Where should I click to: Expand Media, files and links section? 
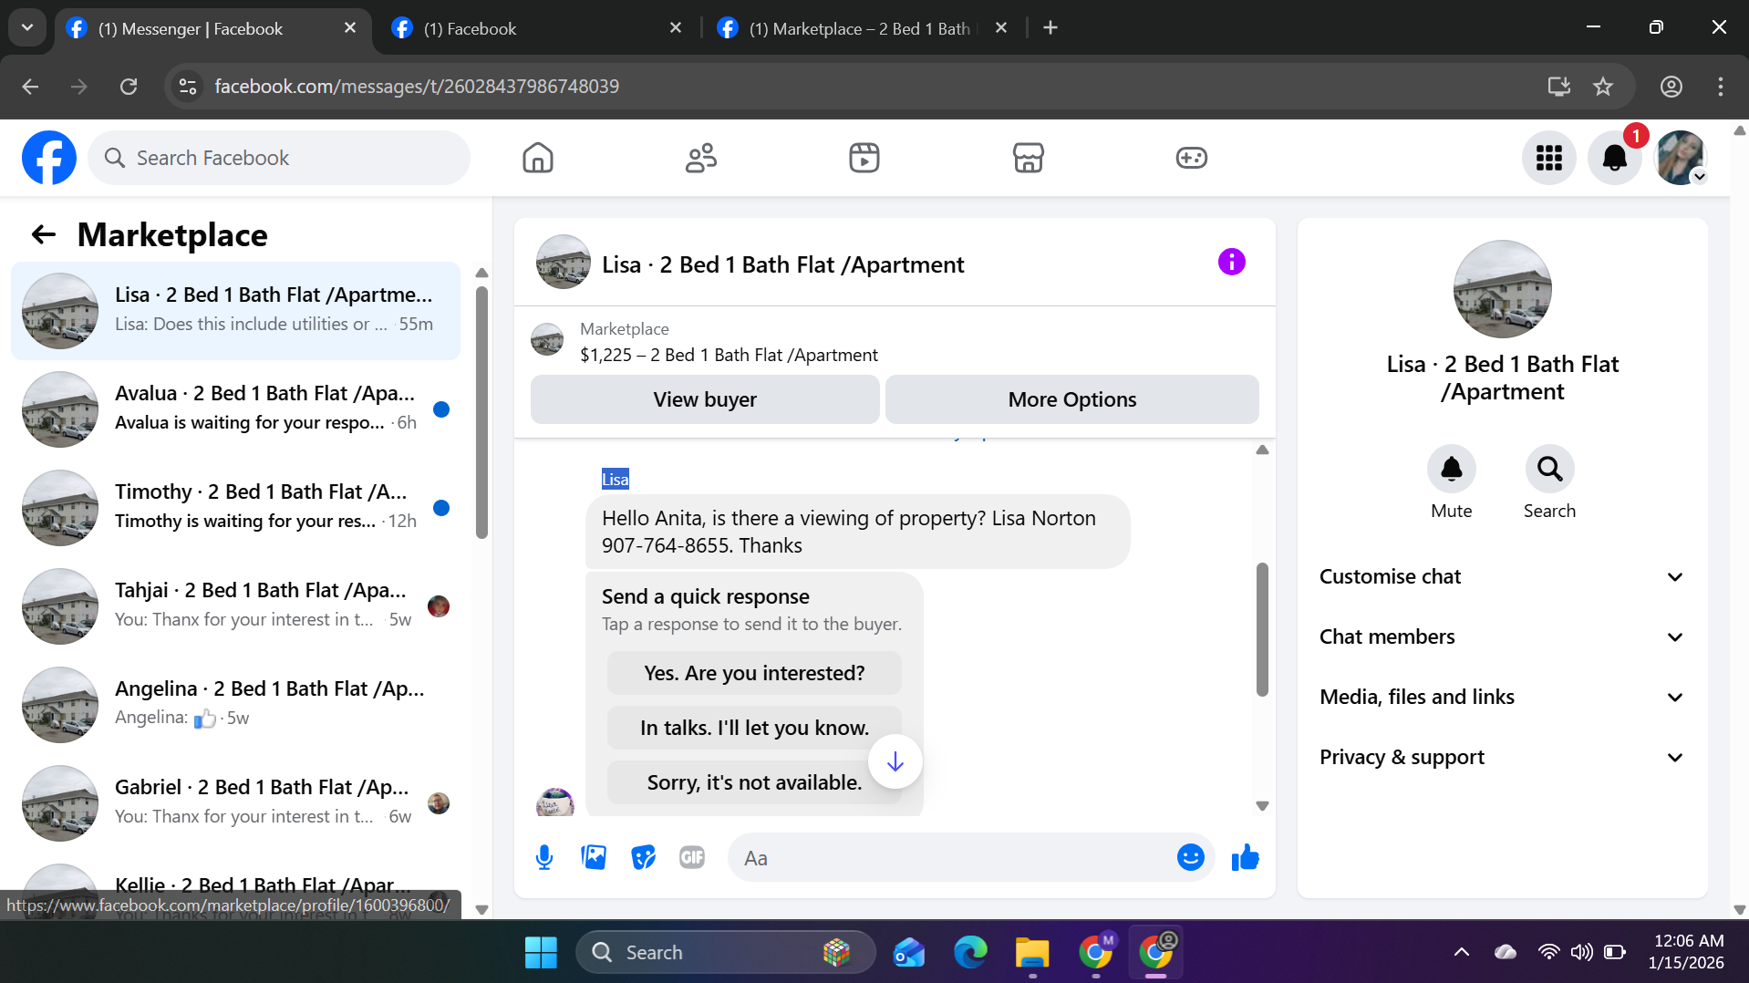click(1502, 697)
